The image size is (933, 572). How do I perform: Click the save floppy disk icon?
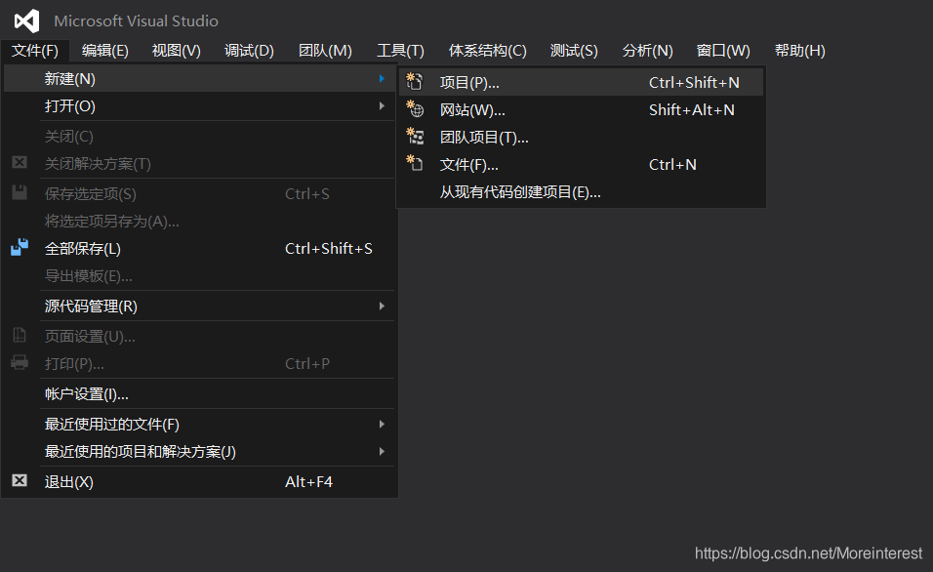pyautogui.click(x=20, y=192)
